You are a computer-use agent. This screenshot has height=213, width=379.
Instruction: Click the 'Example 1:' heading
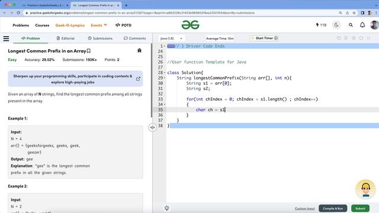click(18, 118)
